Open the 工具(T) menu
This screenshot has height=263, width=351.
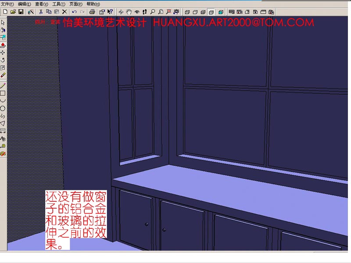pos(59,4)
